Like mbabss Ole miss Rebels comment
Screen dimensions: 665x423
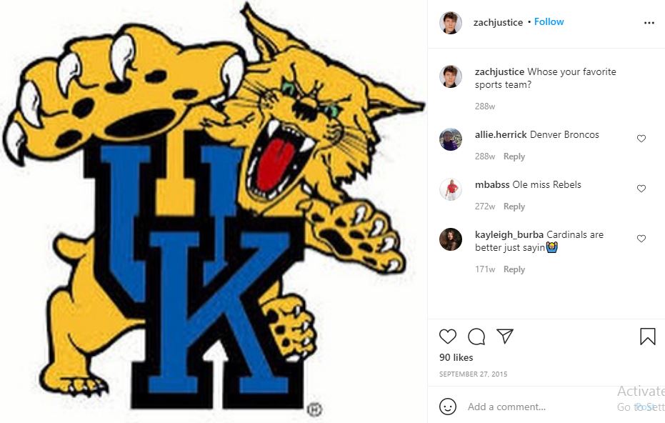[641, 189]
